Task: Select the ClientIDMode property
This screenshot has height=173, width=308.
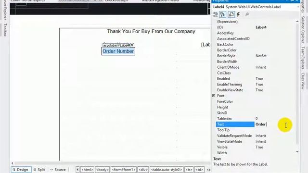Action: coord(228,67)
